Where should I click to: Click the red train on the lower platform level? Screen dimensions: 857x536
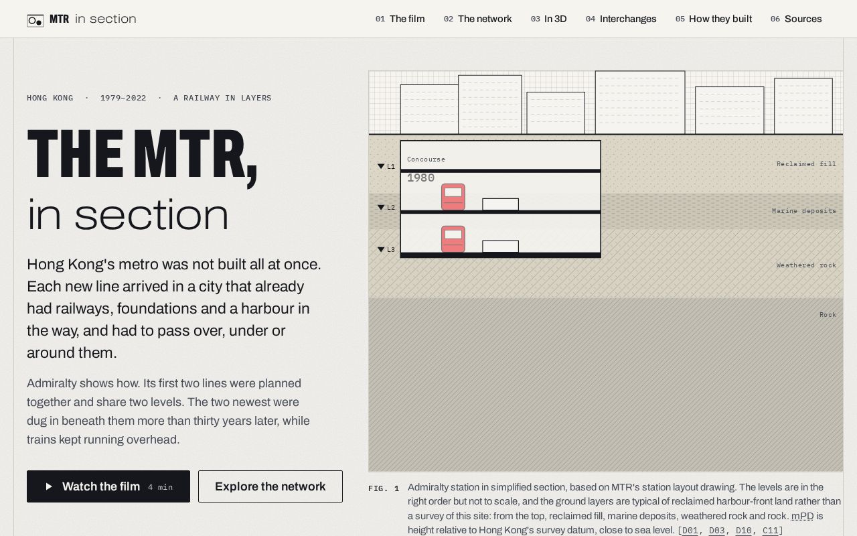(x=453, y=239)
